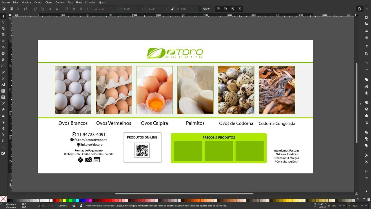The height and width of the screenshot is (209, 371).
Task: Toggle scale rounded corners with rectangles
Action: pyautogui.click(x=225, y=9)
